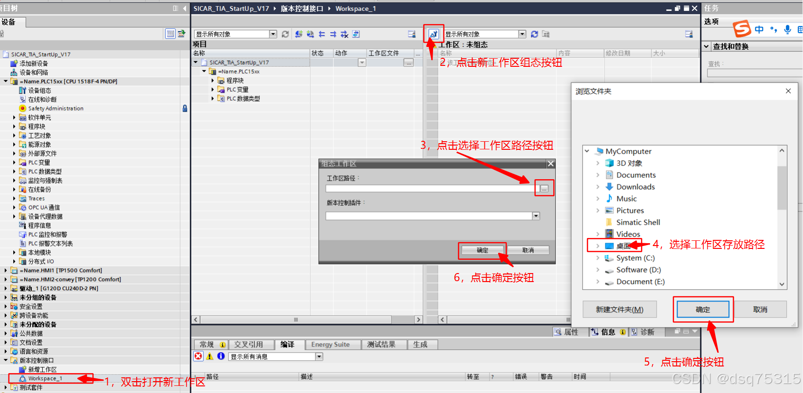The height and width of the screenshot is (393, 803).
Task: Select the 桌面 desktop folder in browse dialog
Action: (623, 246)
